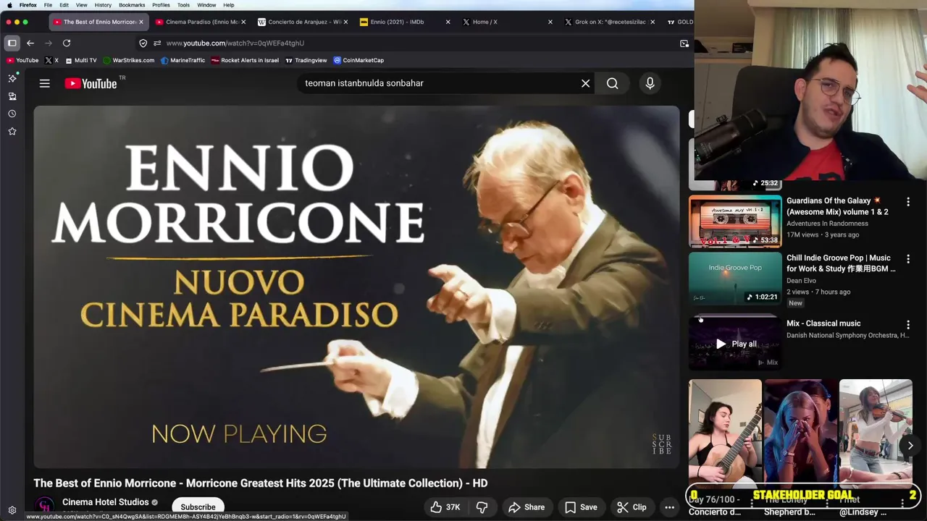Image resolution: width=927 pixels, height=521 pixels.
Task: Open the Mix - Classical music title
Action: (x=823, y=323)
